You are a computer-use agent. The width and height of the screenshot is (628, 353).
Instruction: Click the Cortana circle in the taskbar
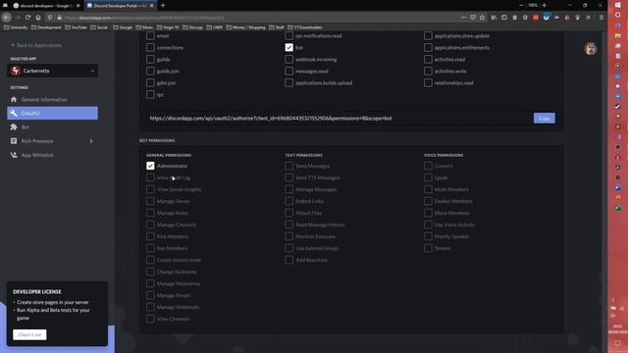click(617, 15)
